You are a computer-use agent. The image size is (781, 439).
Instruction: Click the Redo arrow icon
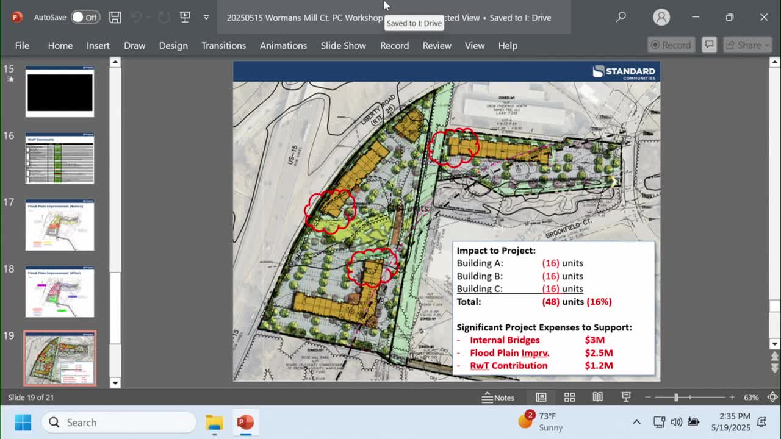[164, 17]
